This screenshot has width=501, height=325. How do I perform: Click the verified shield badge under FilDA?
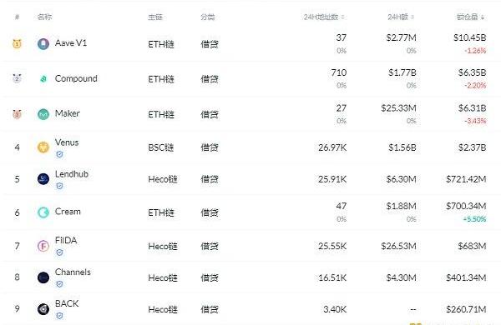[x=59, y=252]
